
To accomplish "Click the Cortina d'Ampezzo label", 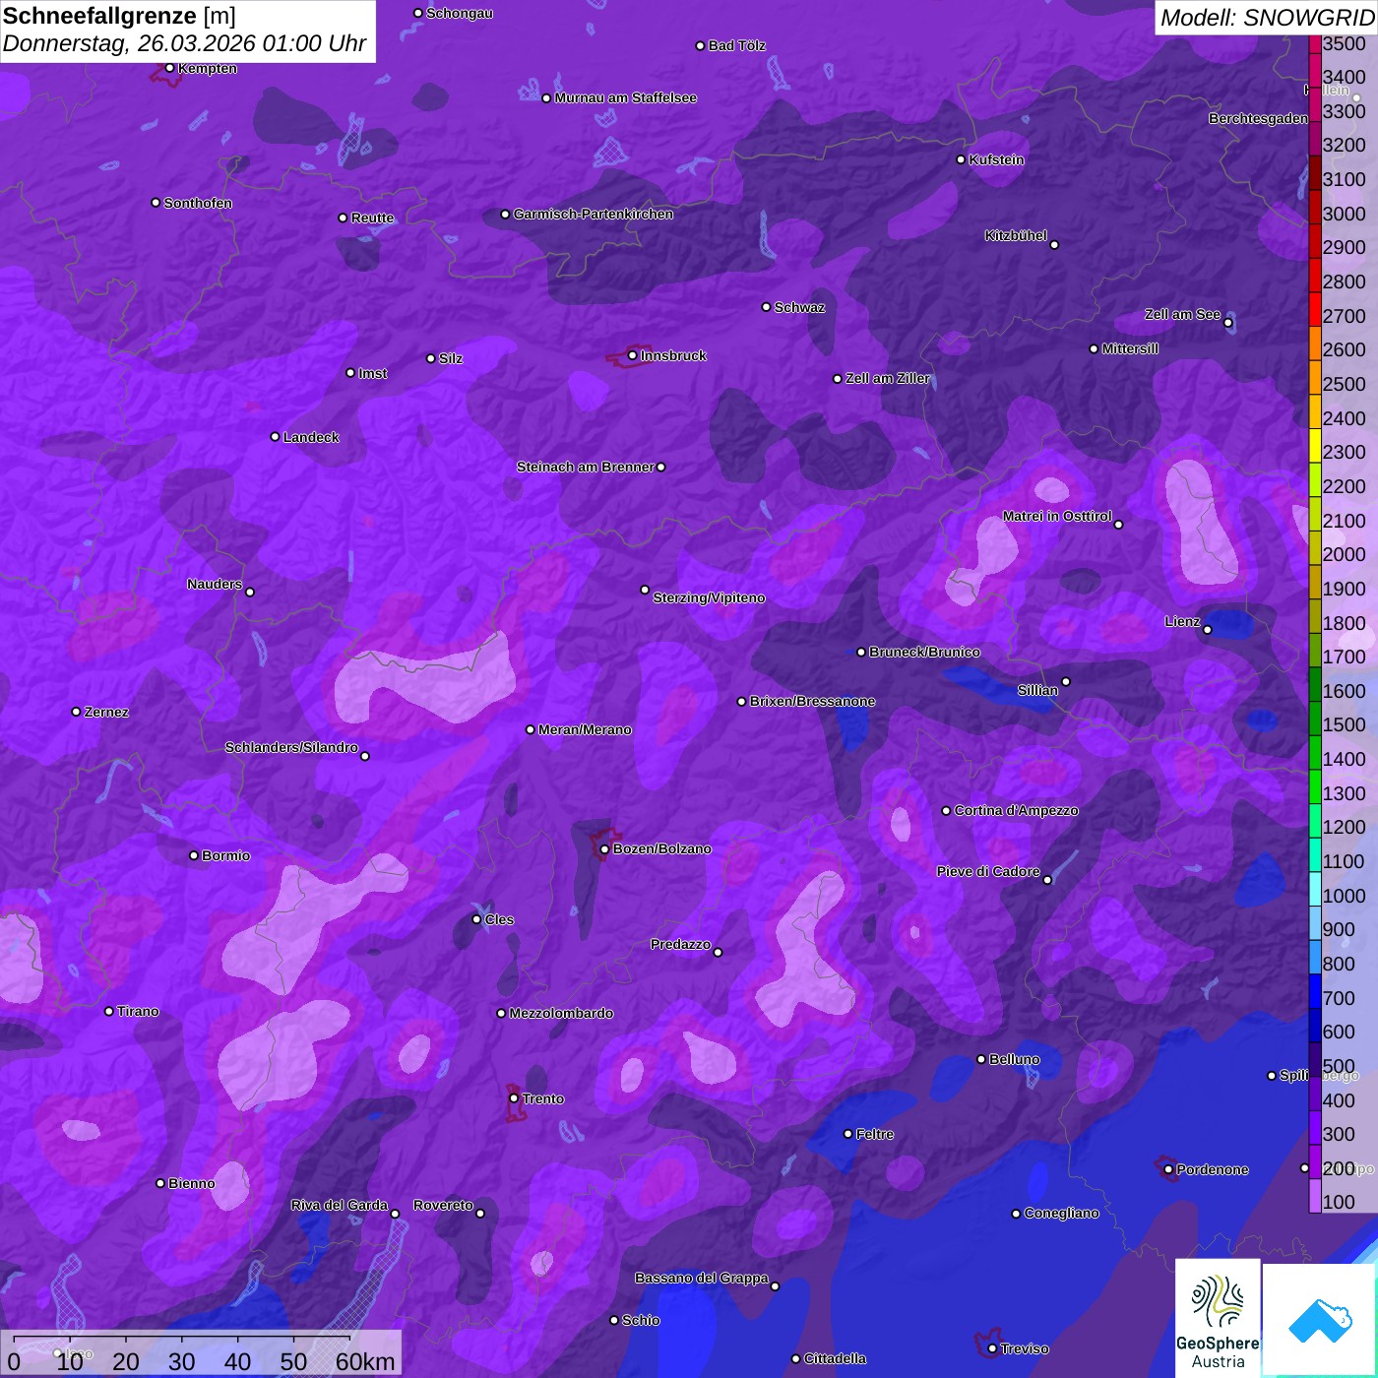I will pyautogui.click(x=1016, y=810).
